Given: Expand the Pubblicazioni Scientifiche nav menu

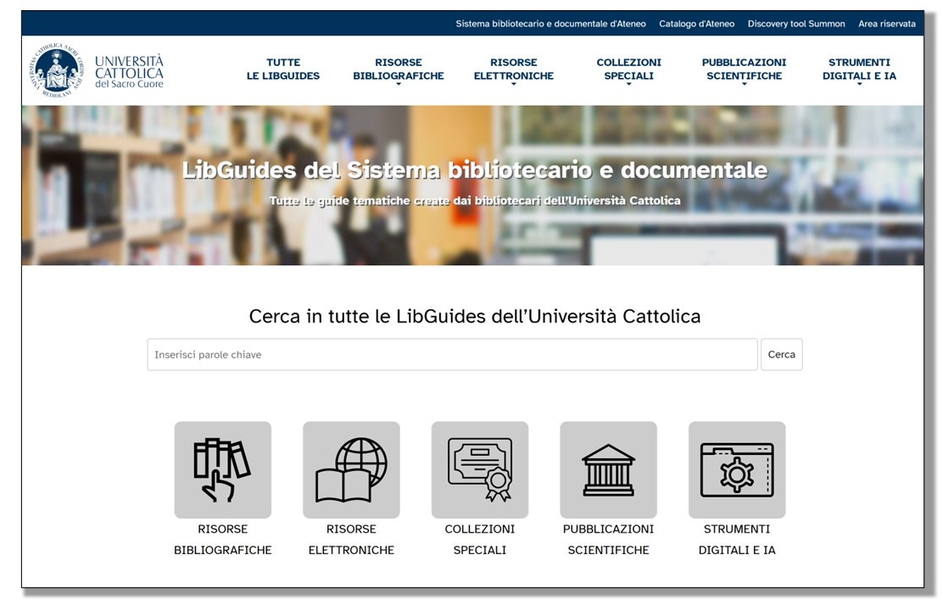Looking at the screenshot, I should 744,69.
